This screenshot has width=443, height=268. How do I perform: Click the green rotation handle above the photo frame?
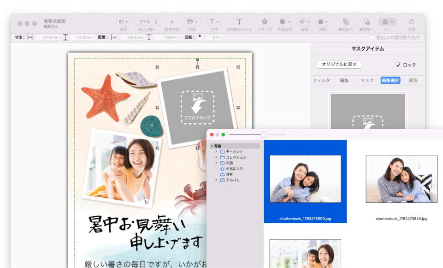(197, 60)
